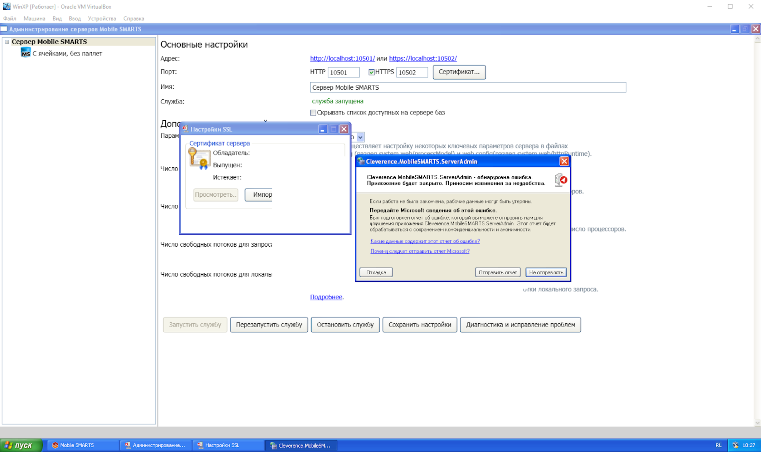Click Остановить службу button
The width and height of the screenshot is (761, 452).
tap(345, 325)
